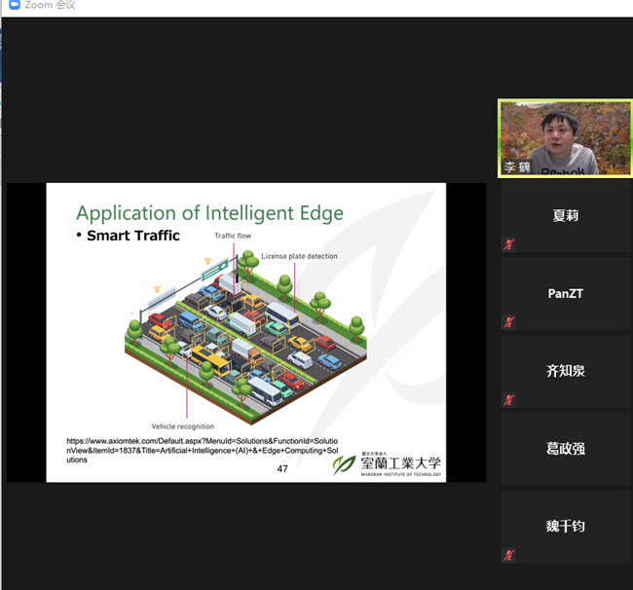This screenshot has height=590, width=633.
Task: Click the muted microphone icon on PanZT's tile
Action: click(x=507, y=322)
